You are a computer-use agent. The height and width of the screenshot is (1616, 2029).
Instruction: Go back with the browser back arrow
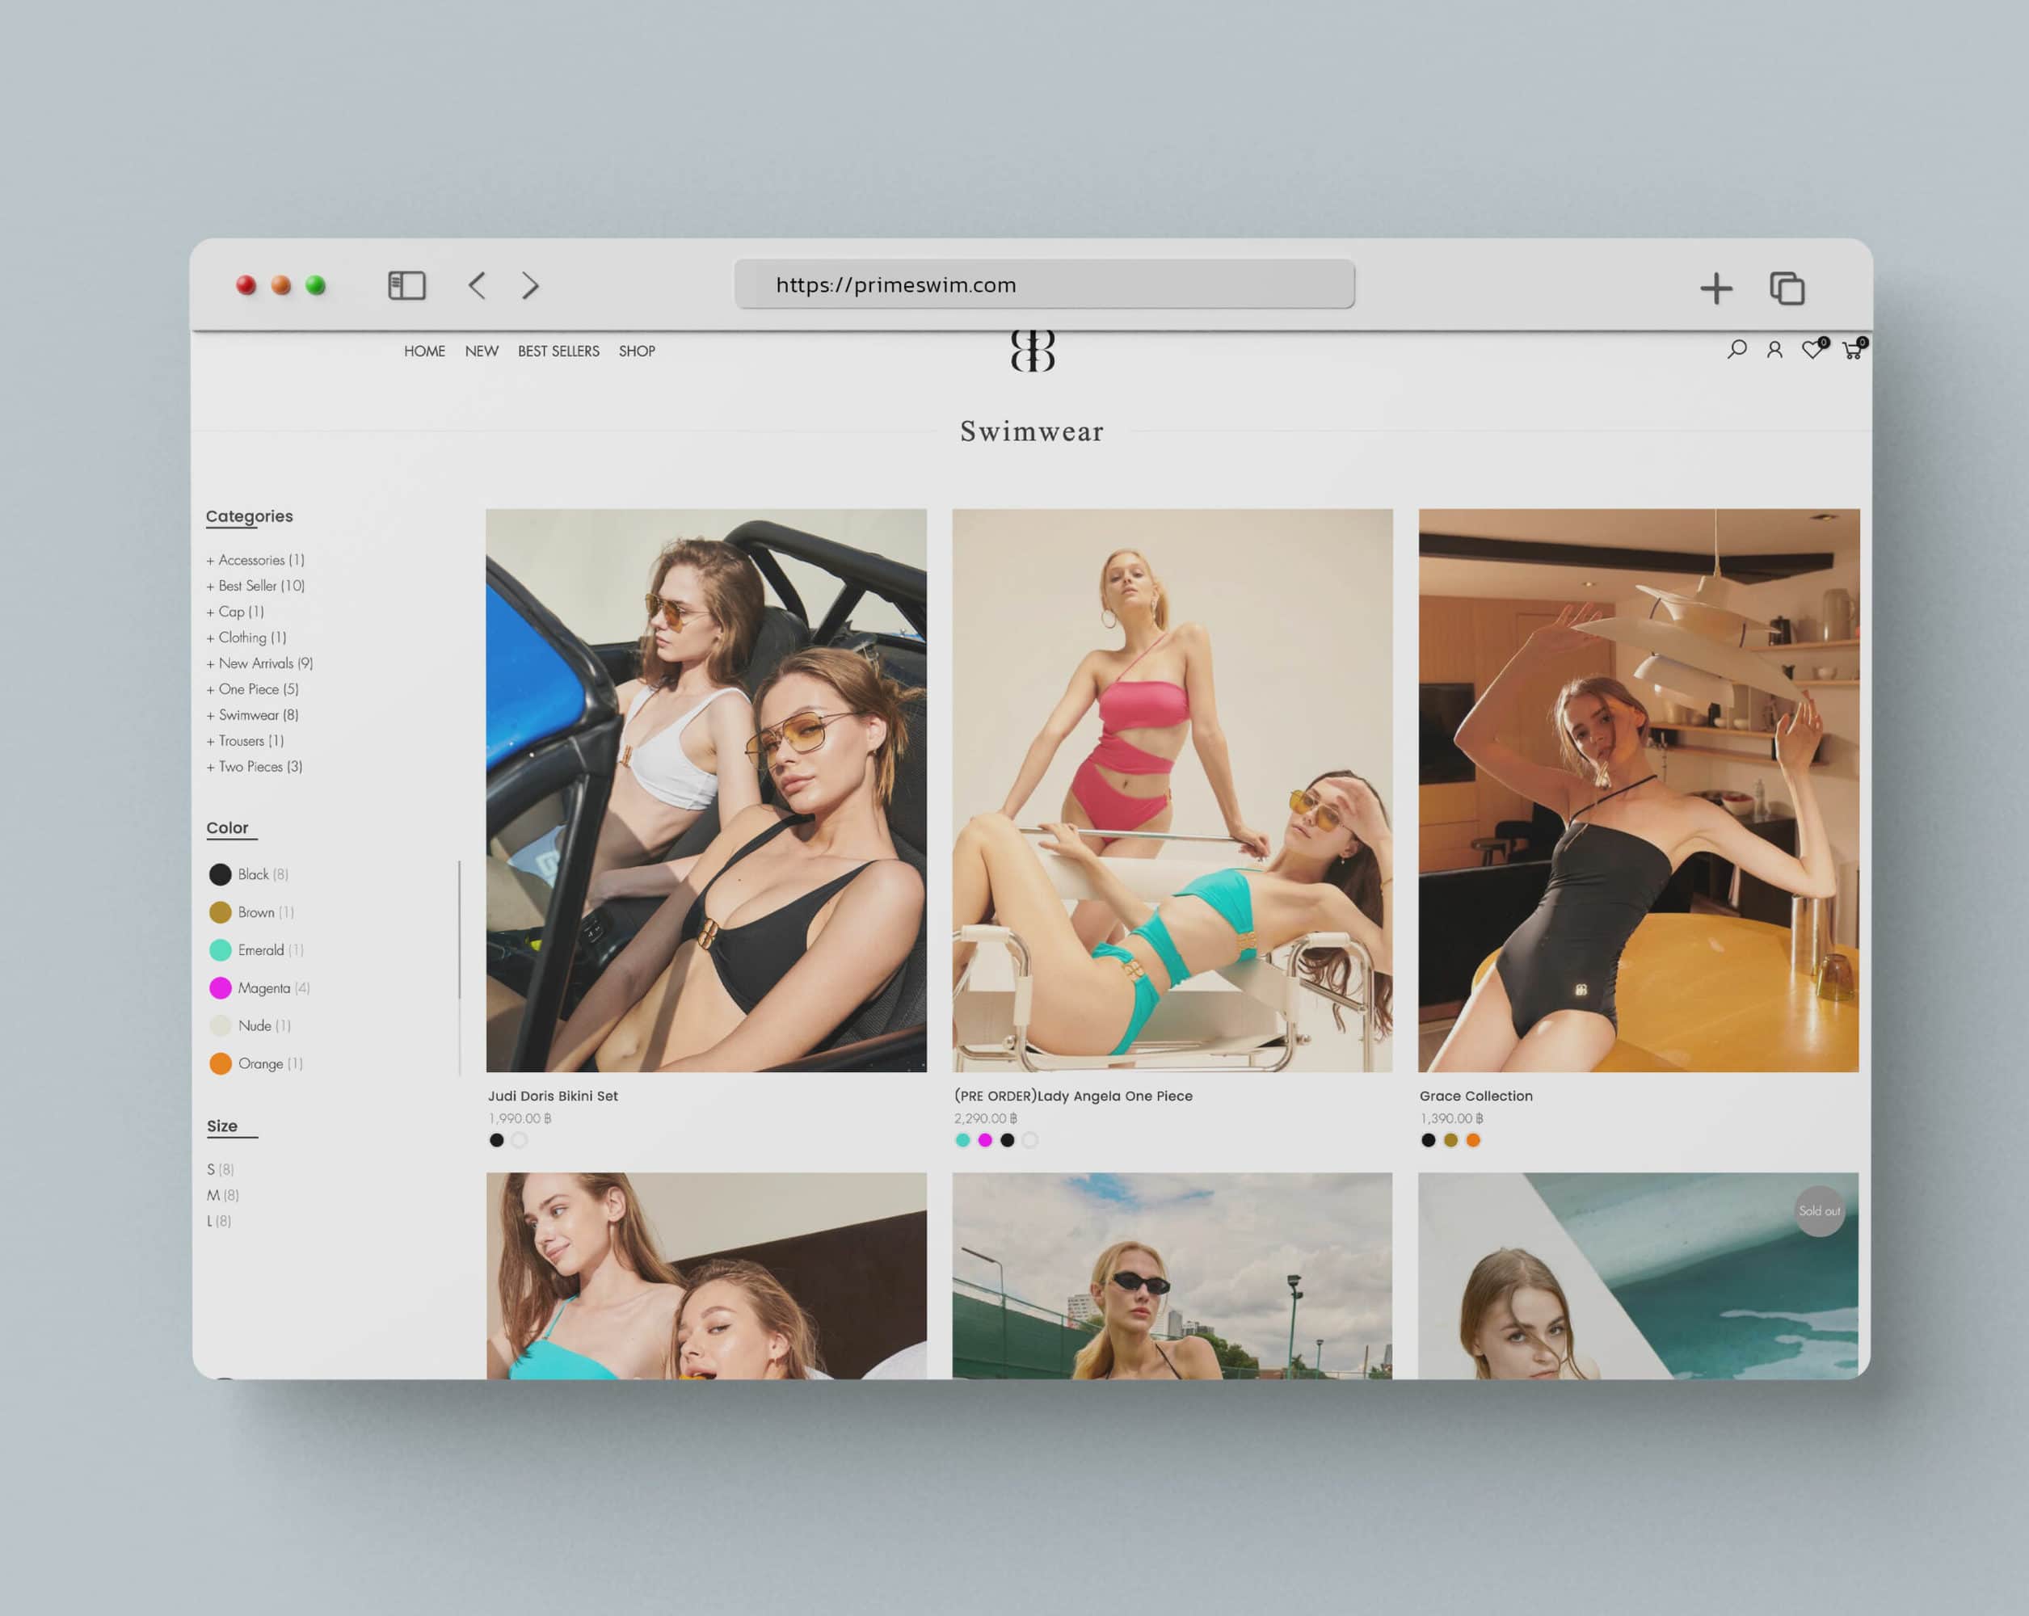tap(477, 285)
